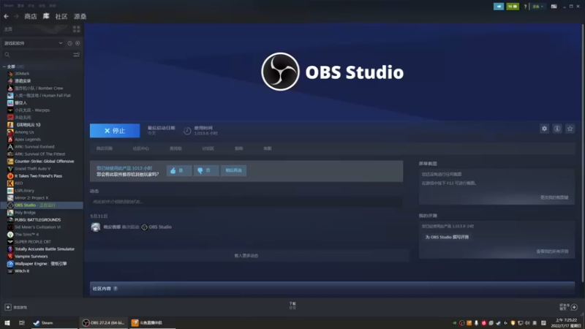Select Poly Bridge in the library
This screenshot has width=585, height=329.
coord(25,212)
